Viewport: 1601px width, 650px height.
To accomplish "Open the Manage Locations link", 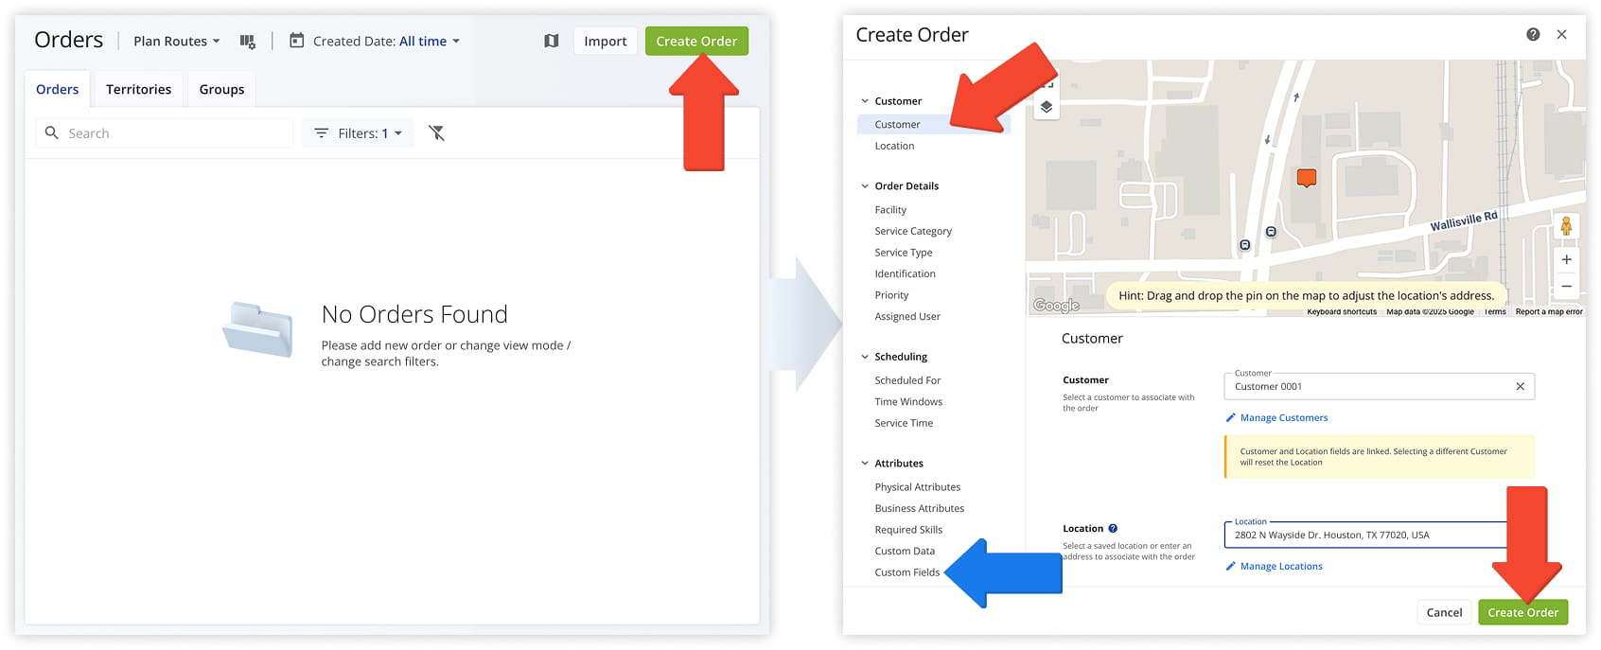I will pos(1281,566).
